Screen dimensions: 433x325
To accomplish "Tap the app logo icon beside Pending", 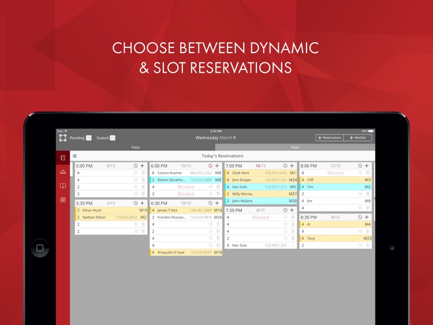I will coord(63,138).
